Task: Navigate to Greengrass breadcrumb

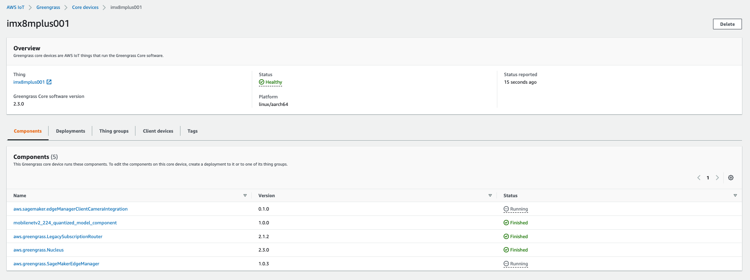Action: (x=48, y=7)
